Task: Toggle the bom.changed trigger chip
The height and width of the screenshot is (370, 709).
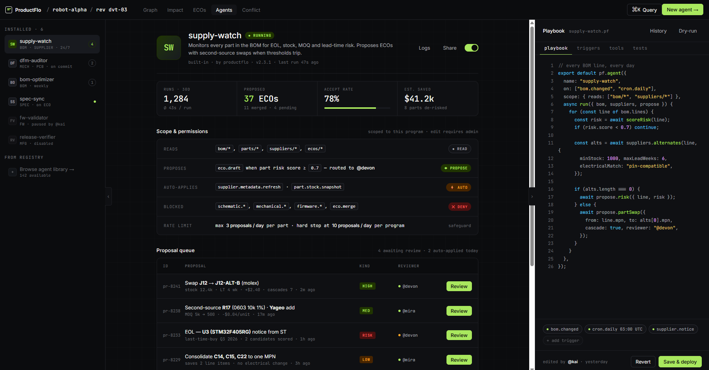Action: pos(562,329)
